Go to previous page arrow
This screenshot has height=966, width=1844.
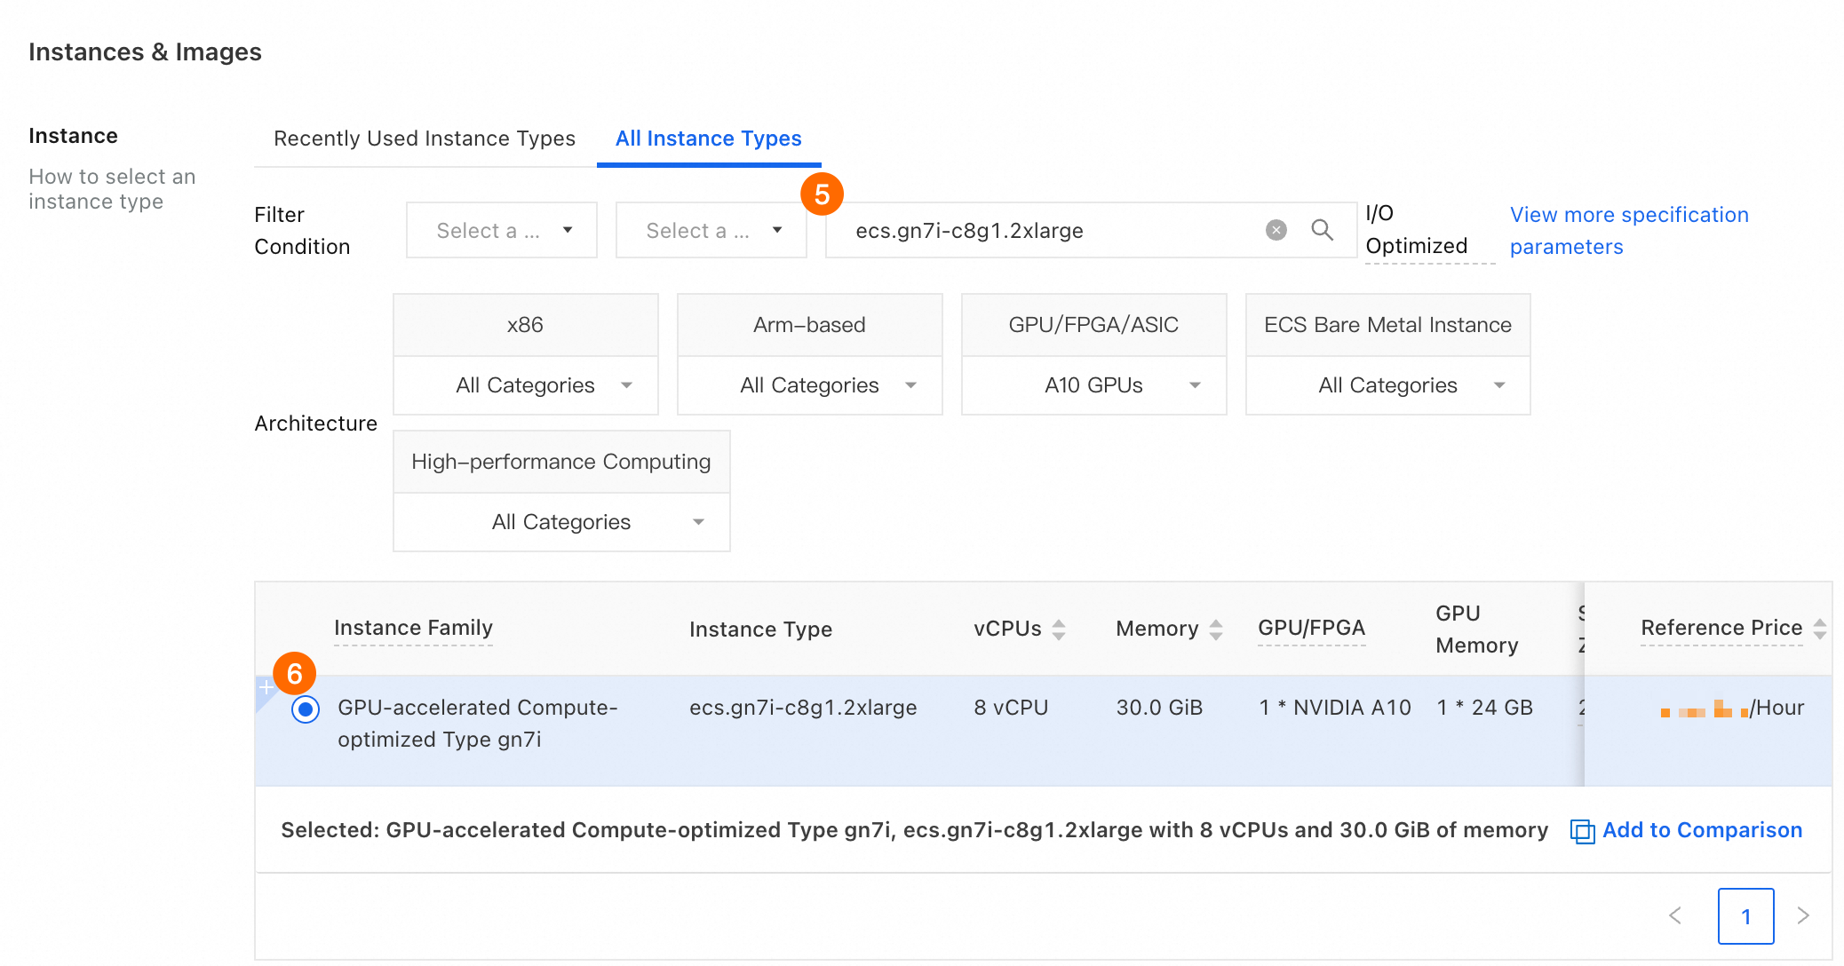pos(1675,915)
